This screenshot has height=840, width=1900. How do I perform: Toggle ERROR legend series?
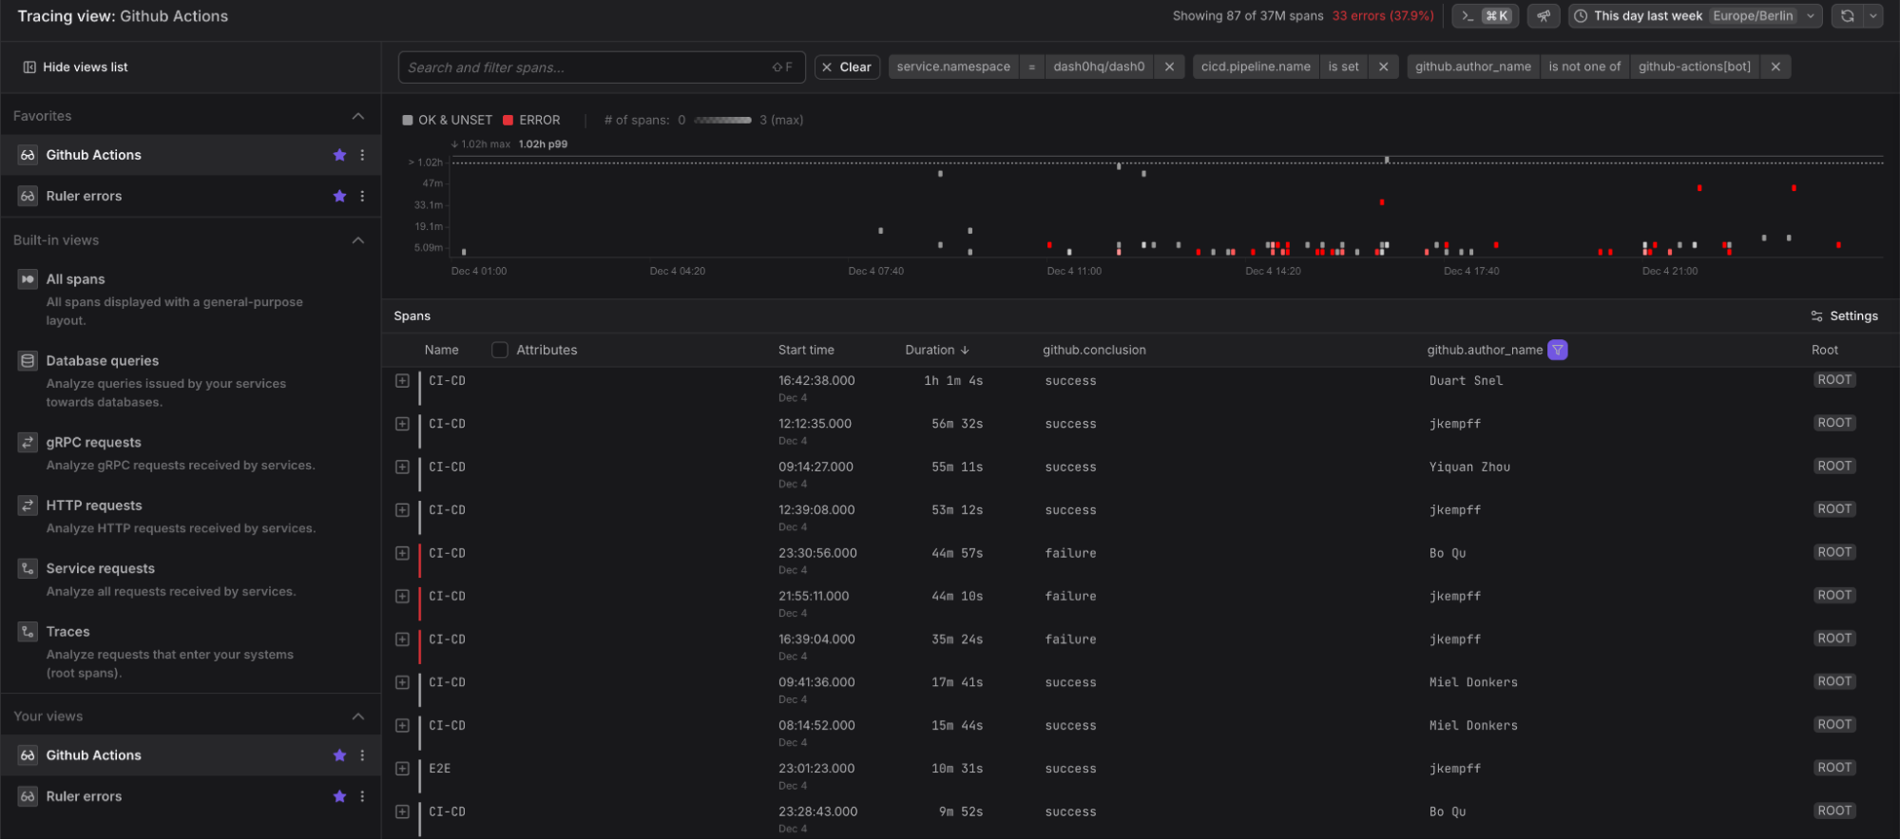point(531,120)
